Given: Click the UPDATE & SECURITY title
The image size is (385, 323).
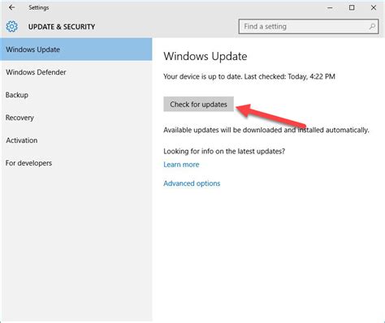Looking at the screenshot, I should [x=62, y=27].
